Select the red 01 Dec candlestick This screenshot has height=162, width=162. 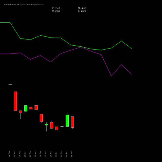57,128
